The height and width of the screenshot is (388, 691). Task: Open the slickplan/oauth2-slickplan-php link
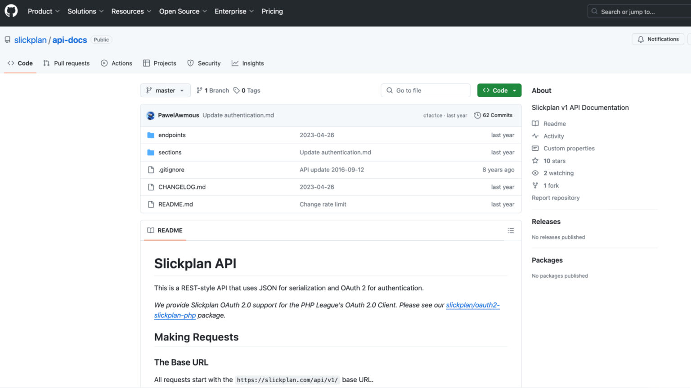pyautogui.click(x=472, y=305)
